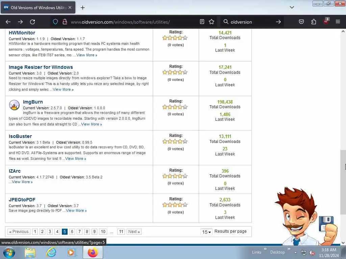Click the Firefox taskbar icon

coord(93,252)
